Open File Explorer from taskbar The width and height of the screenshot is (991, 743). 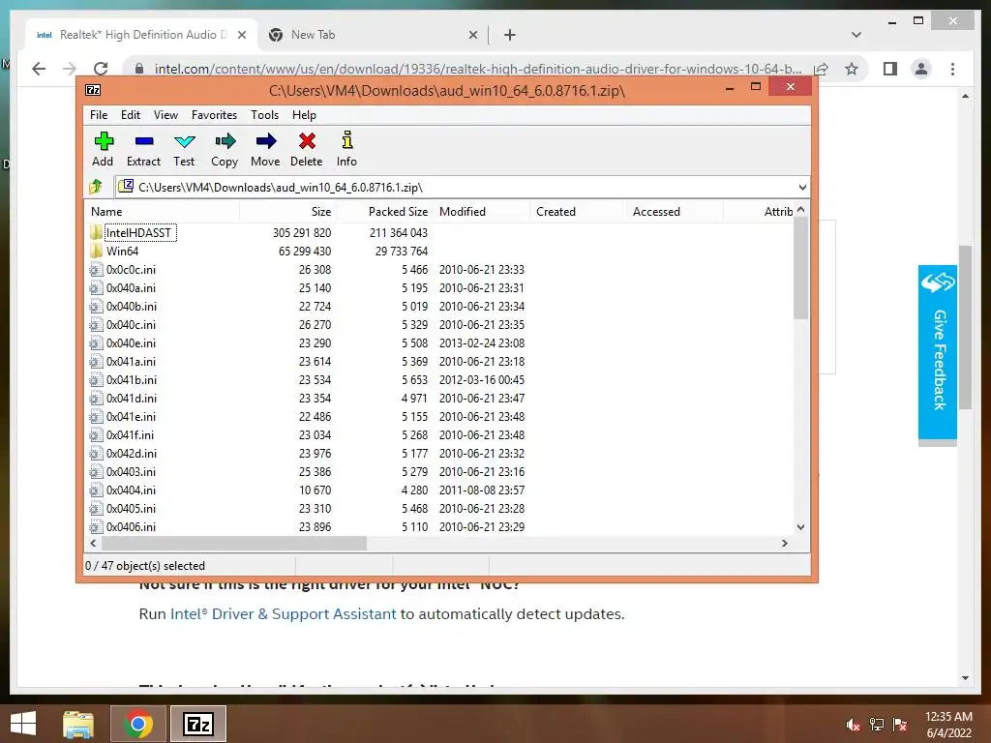pos(78,724)
